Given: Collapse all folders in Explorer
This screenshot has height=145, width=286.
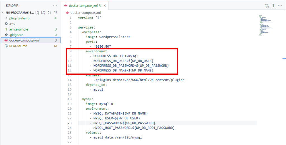Looking at the screenshot, I should (x=55, y=13).
